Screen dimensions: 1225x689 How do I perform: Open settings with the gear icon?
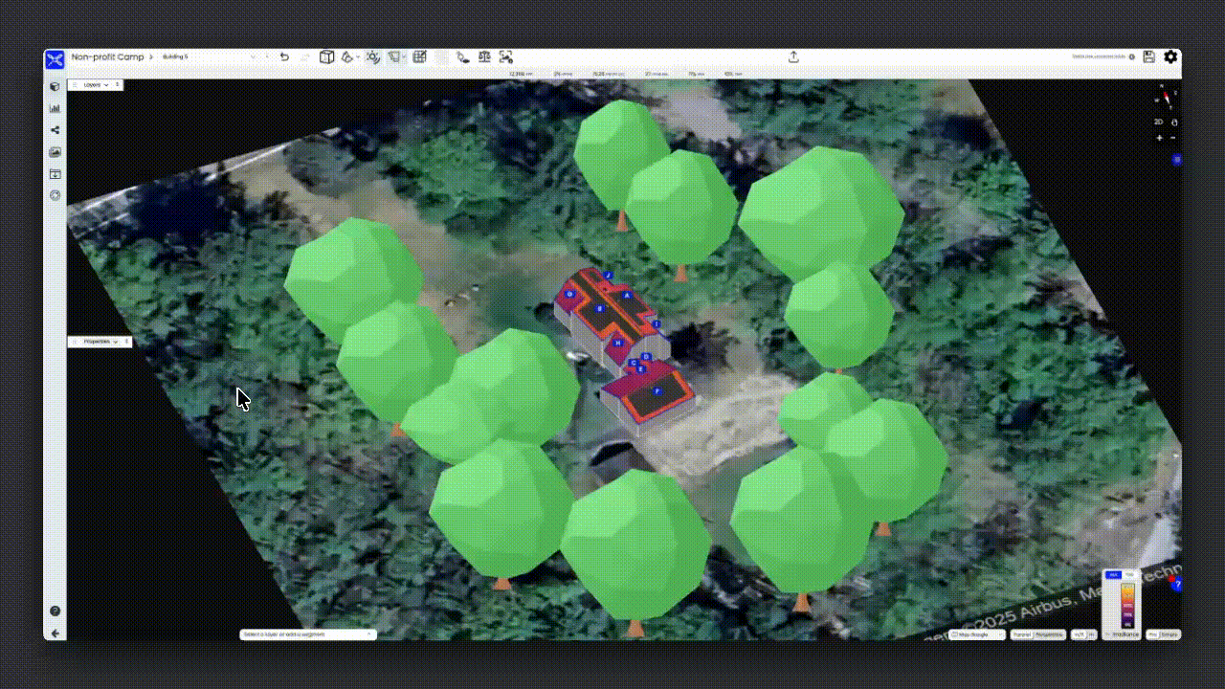click(x=1170, y=57)
